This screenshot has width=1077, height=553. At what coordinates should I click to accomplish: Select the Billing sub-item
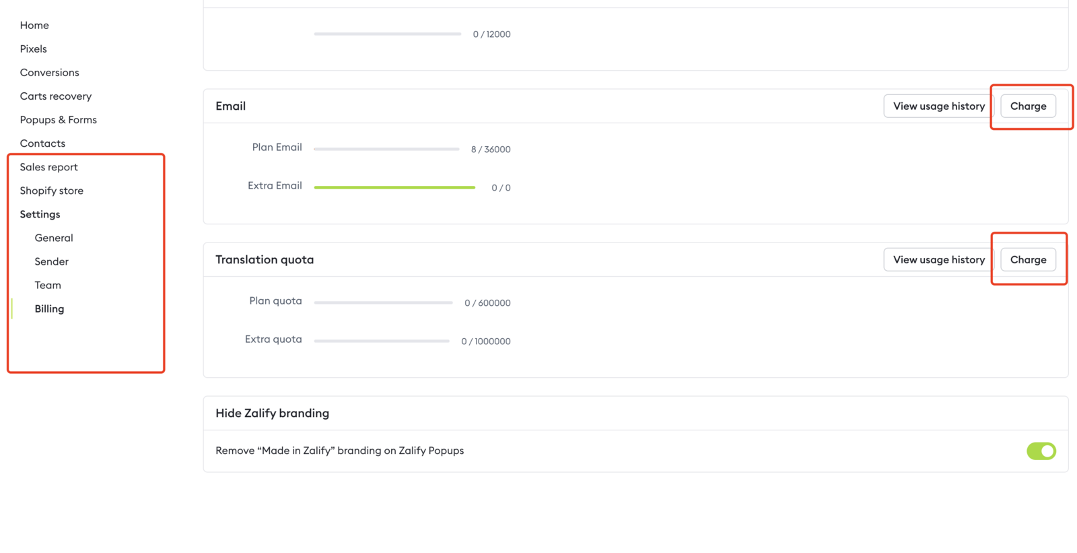[50, 308]
